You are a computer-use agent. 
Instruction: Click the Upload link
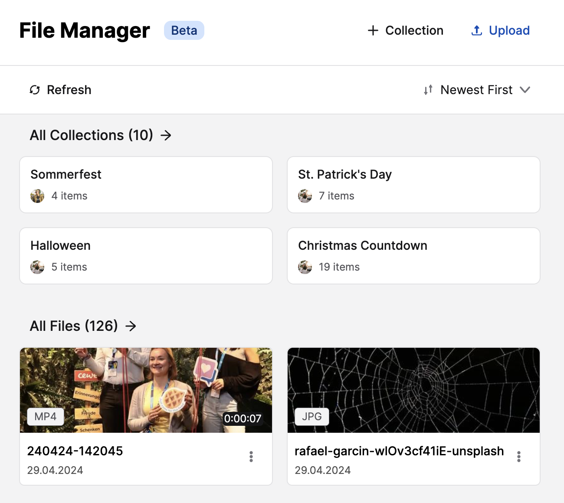[509, 30]
